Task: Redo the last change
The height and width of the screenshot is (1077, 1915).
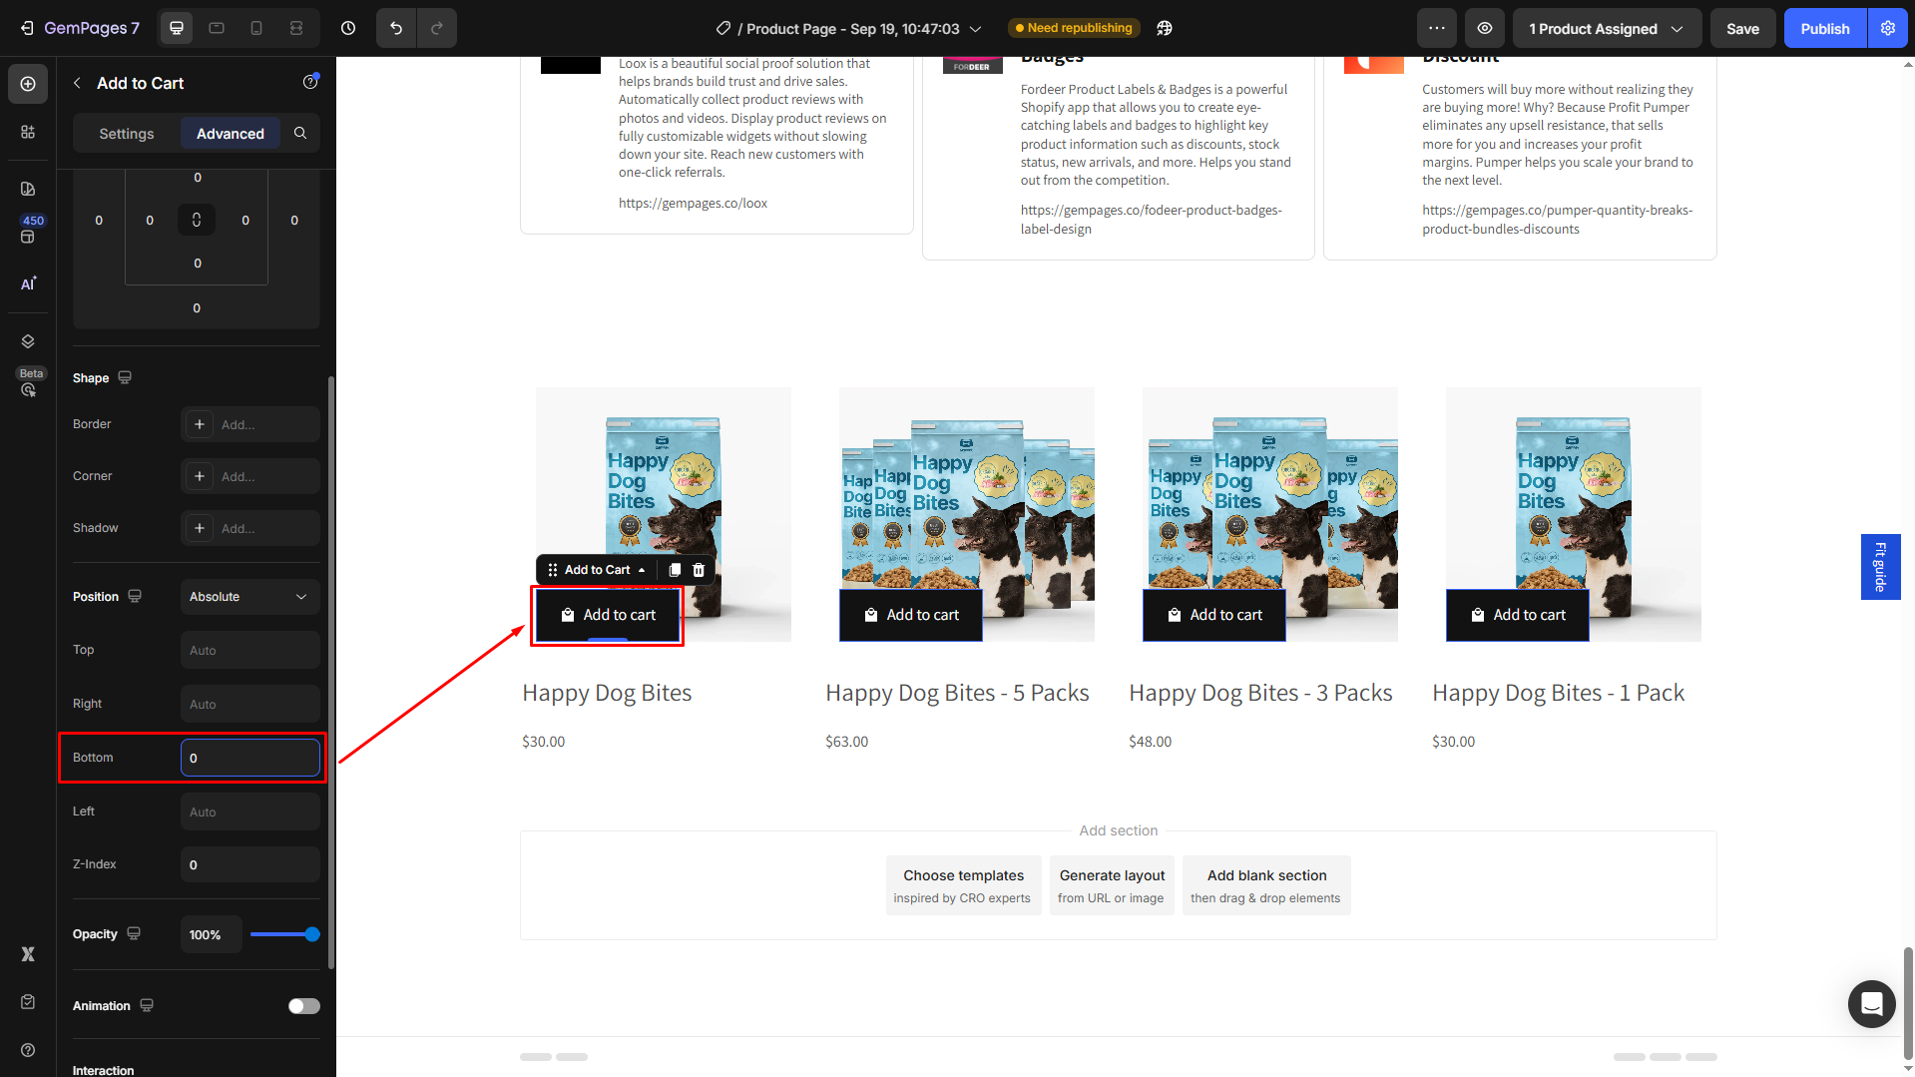Action: [x=437, y=28]
